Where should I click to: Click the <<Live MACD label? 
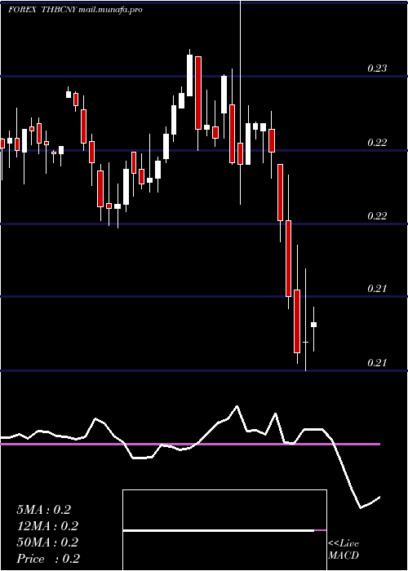pos(344,550)
